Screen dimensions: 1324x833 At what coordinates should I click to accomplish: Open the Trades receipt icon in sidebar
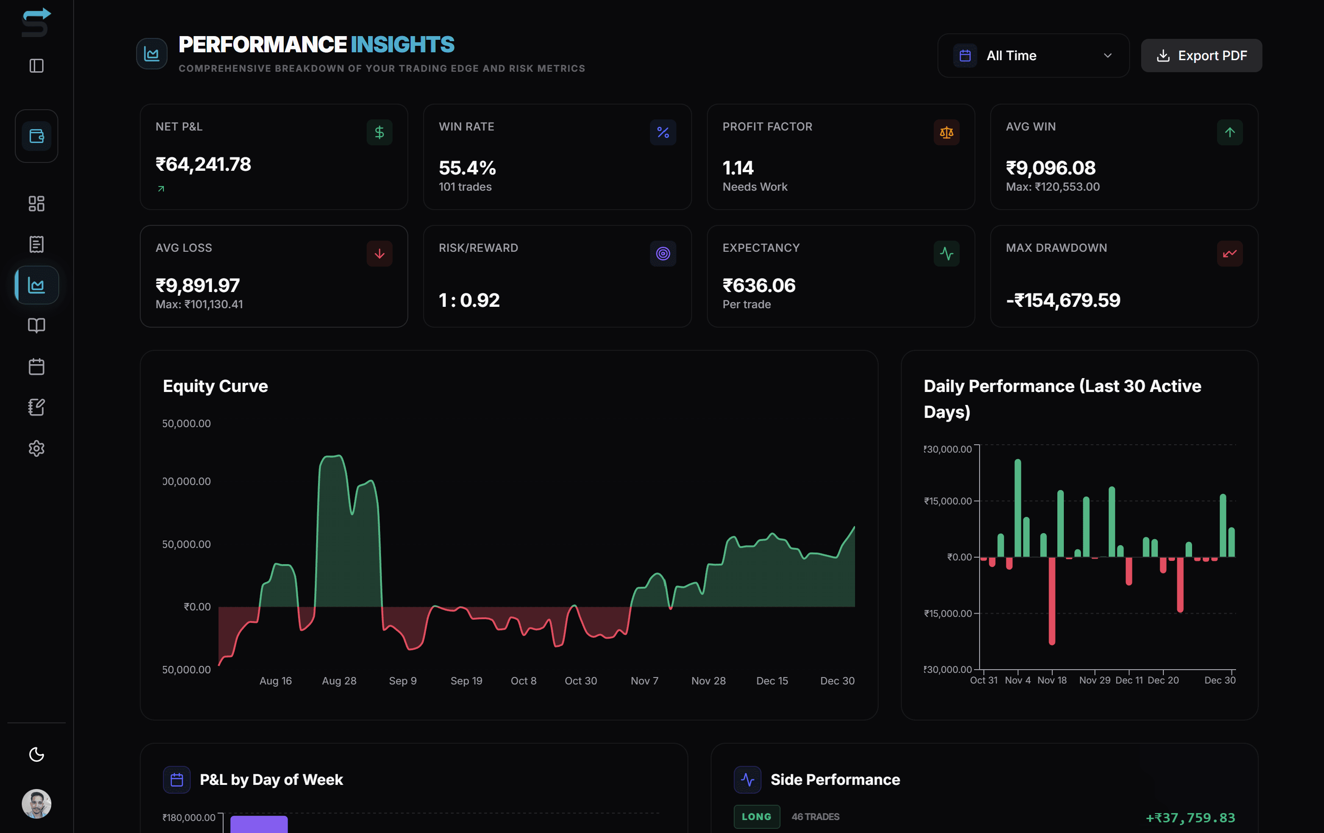coord(36,244)
